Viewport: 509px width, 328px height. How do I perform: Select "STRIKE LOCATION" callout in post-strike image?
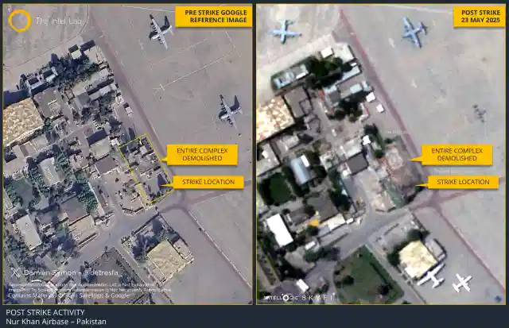click(x=463, y=182)
